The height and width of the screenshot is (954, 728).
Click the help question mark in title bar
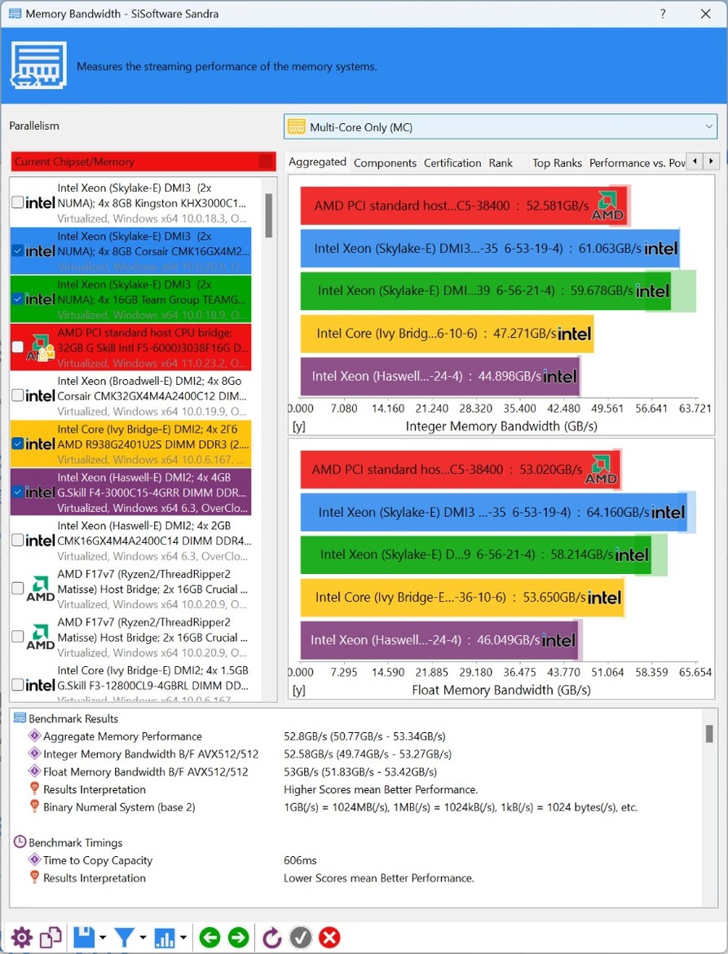coord(663,13)
